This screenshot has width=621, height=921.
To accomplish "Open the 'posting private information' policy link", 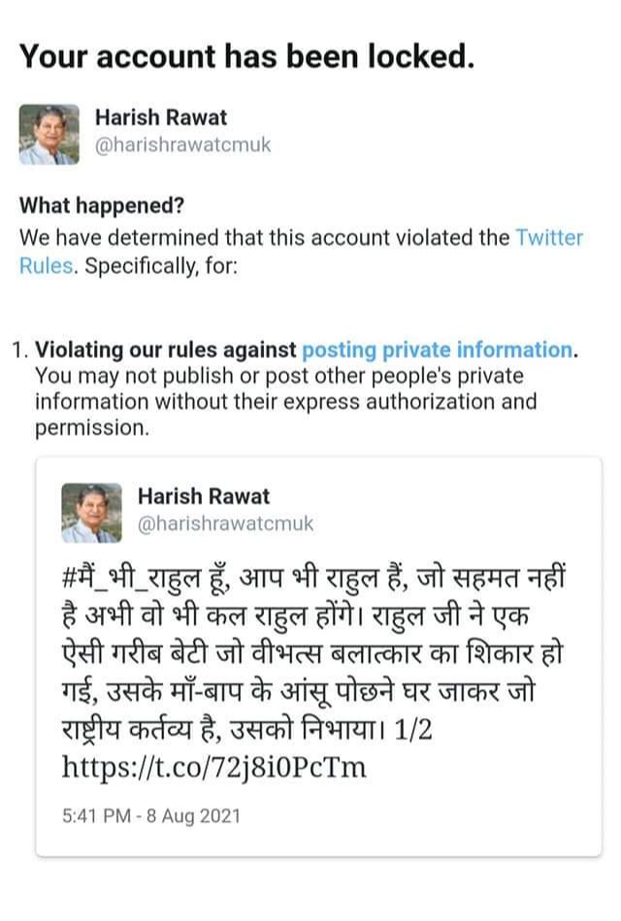I will (437, 349).
